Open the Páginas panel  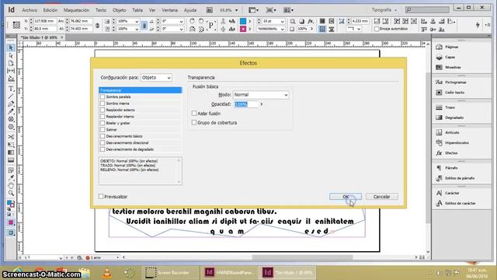point(451,47)
